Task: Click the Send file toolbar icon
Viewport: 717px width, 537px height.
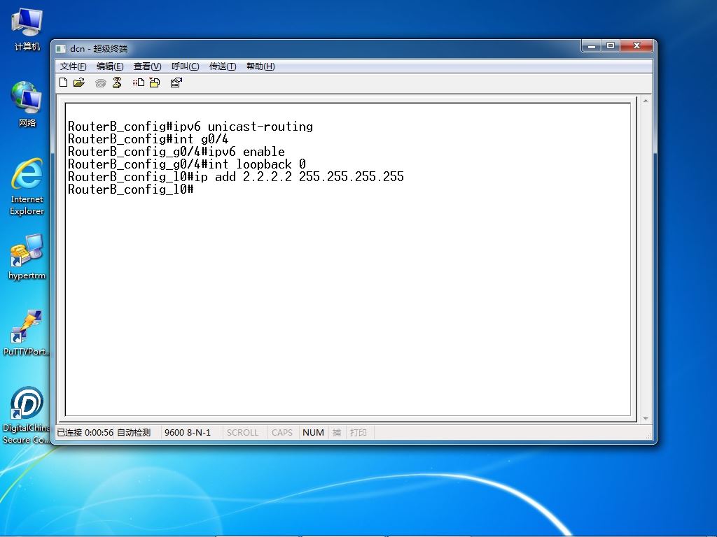Action: (139, 83)
